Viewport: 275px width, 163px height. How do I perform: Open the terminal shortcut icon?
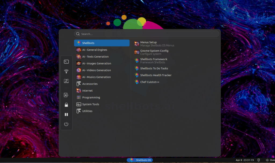(x=66, y=62)
